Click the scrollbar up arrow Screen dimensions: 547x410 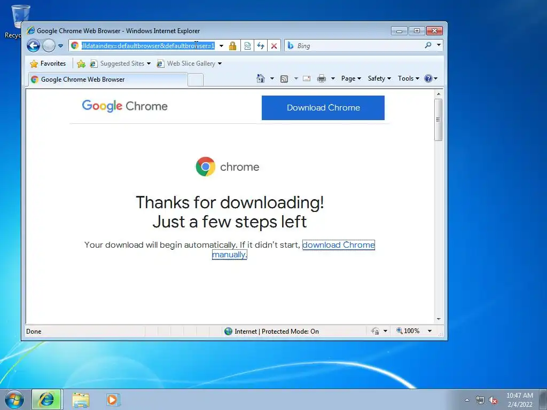point(439,94)
